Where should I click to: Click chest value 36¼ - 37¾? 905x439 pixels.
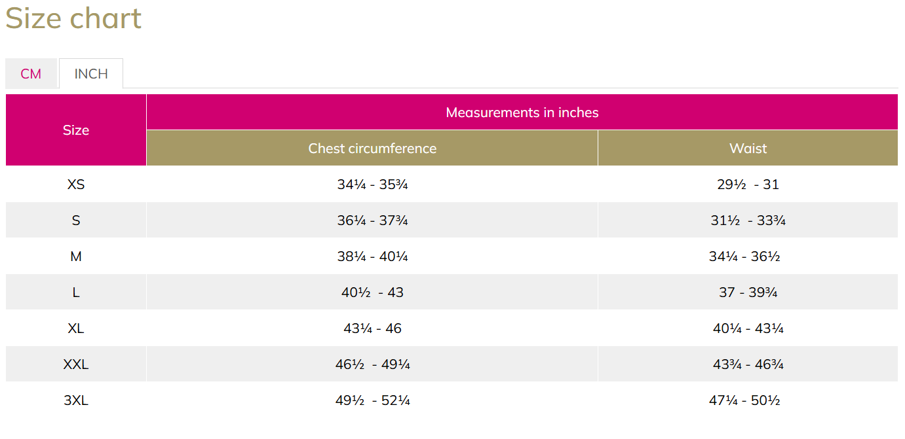click(x=372, y=220)
